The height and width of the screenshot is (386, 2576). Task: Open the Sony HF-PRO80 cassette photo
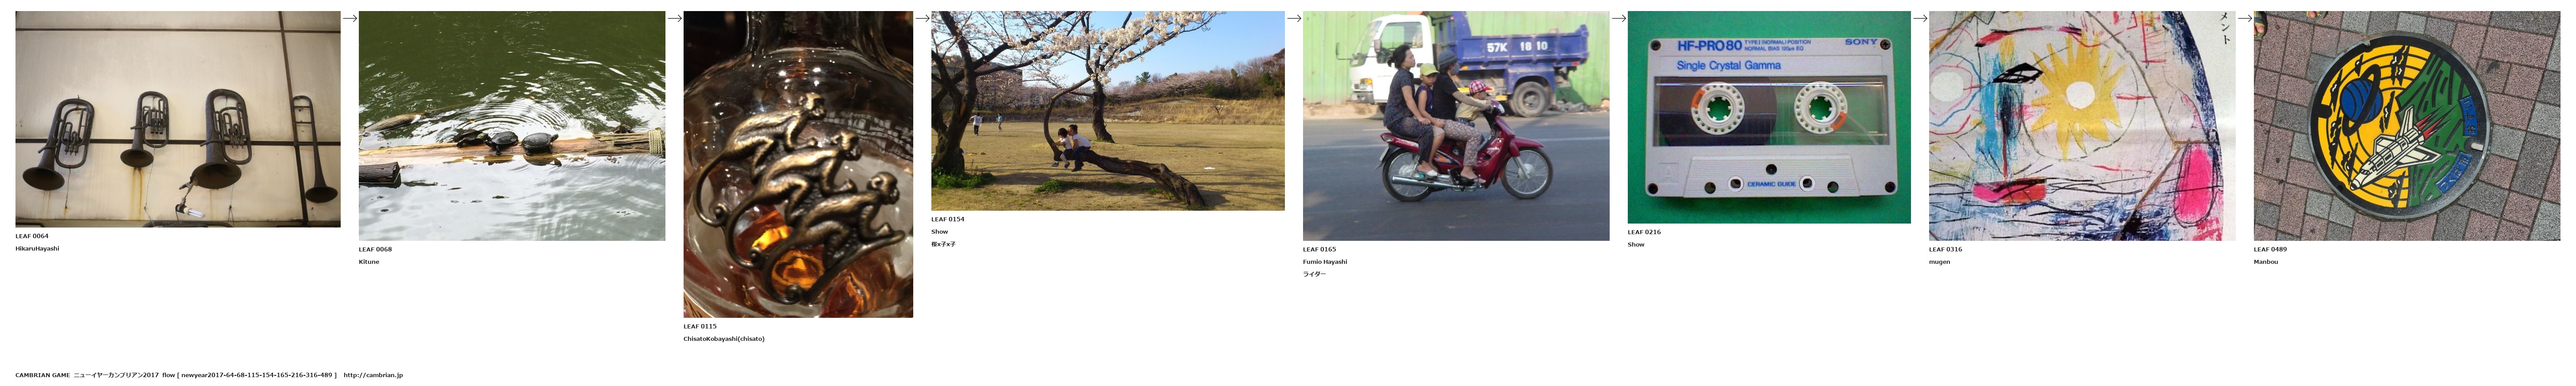click(x=1769, y=117)
